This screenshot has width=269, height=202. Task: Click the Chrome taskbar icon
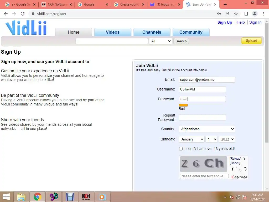pos(37,197)
